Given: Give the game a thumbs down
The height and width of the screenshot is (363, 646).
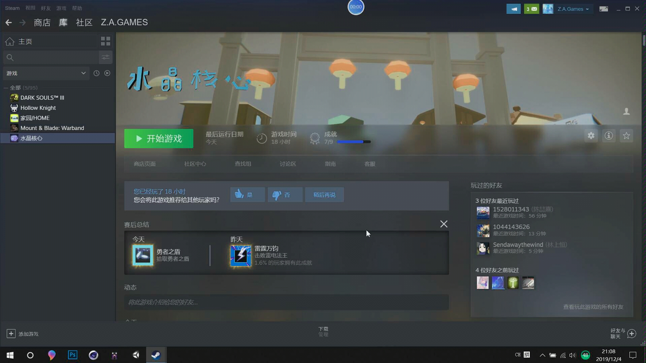Looking at the screenshot, I should click(x=285, y=195).
